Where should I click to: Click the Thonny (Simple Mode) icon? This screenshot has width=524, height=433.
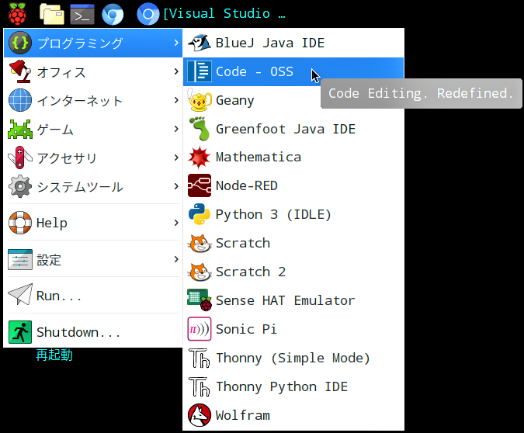click(200, 359)
